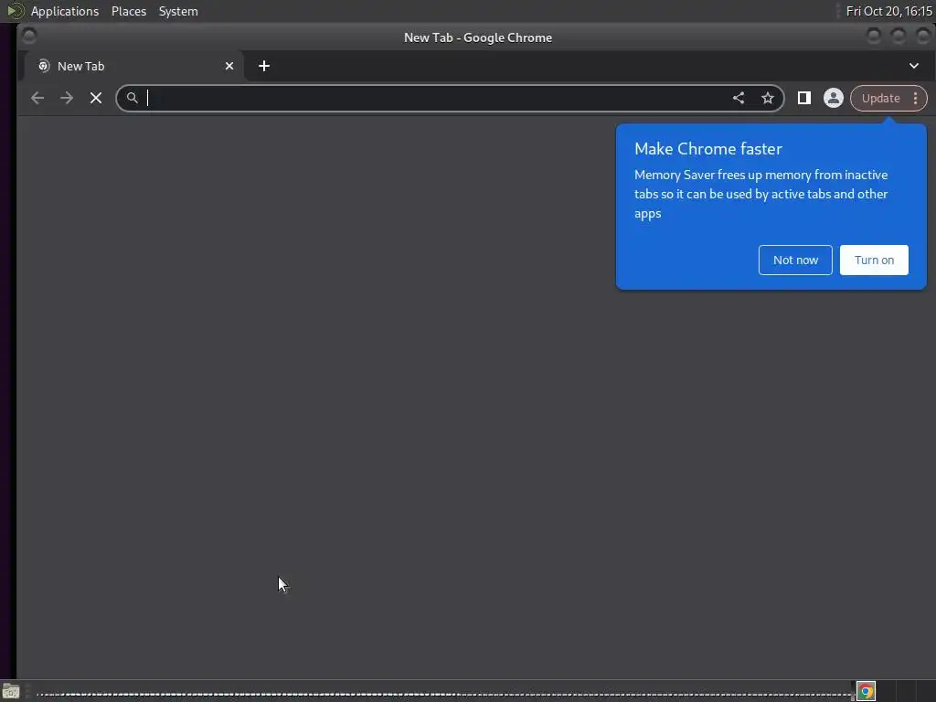Go forward using the forward arrow
Viewport: 936px width, 702px height.
click(x=67, y=98)
